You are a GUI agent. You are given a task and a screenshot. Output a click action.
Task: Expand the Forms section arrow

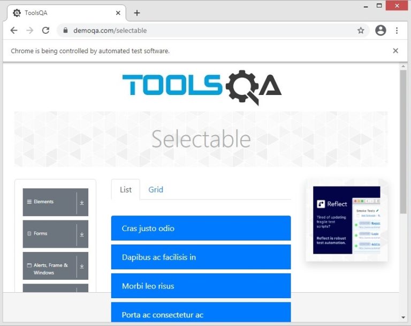[x=82, y=234]
